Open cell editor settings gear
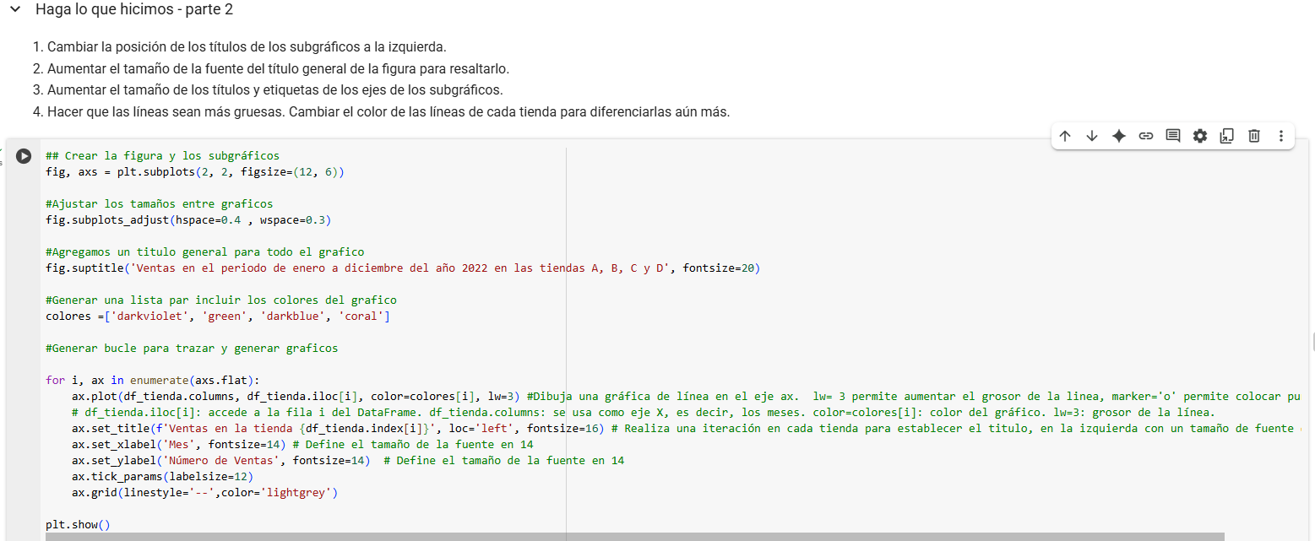This screenshot has width=1315, height=541. [1200, 136]
